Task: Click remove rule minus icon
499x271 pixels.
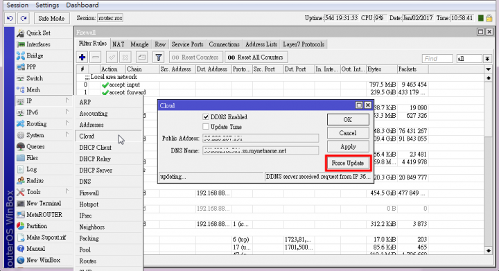Action: click(x=96, y=58)
